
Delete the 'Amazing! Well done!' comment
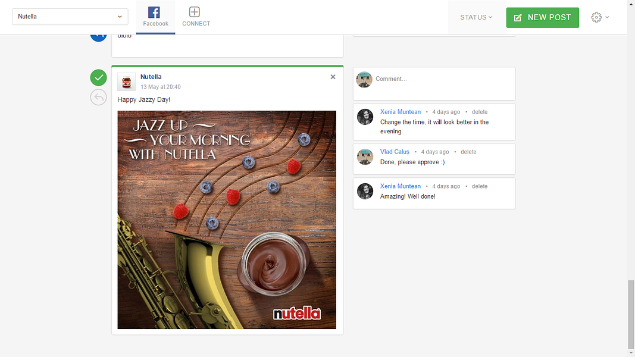[x=480, y=186]
